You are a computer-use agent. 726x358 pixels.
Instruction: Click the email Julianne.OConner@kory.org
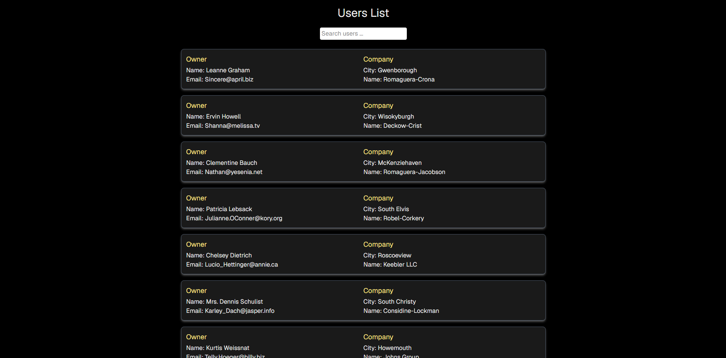pos(243,218)
